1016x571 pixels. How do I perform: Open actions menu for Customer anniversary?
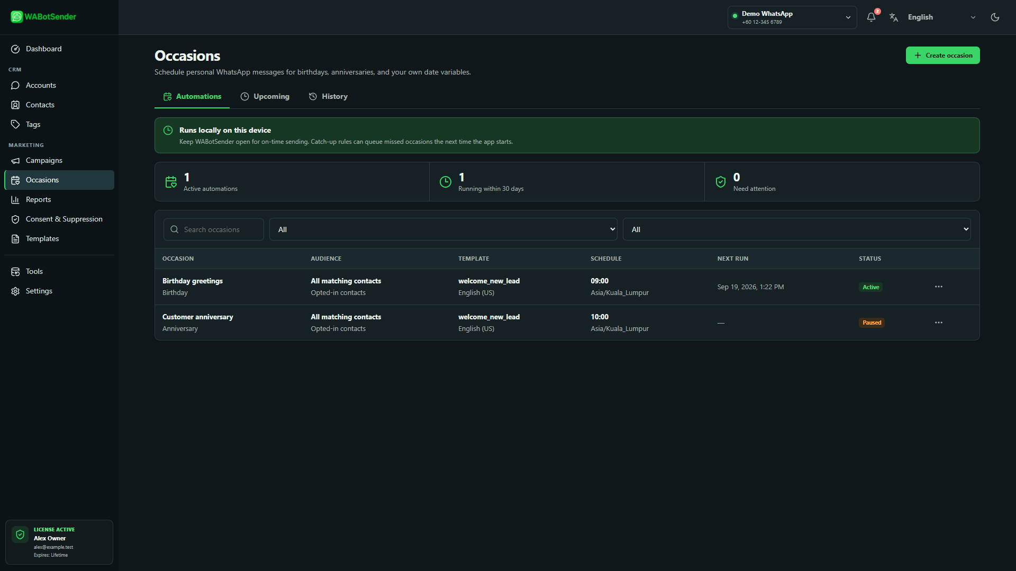tap(939, 323)
